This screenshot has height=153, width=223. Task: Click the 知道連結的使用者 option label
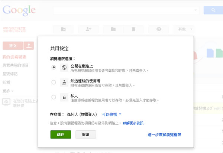pyautogui.click(x=85, y=81)
